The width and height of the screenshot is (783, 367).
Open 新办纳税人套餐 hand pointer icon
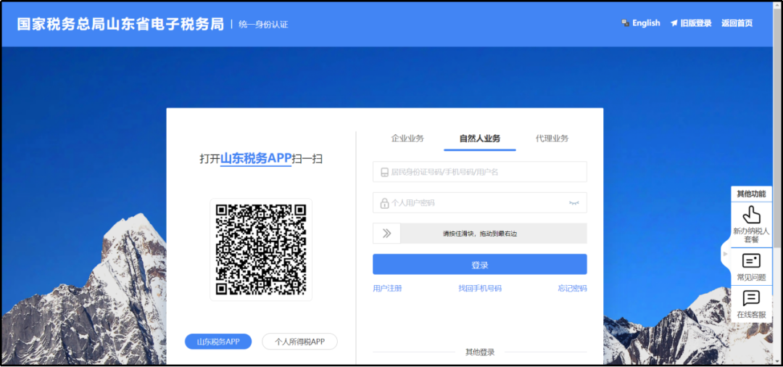click(751, 215)
